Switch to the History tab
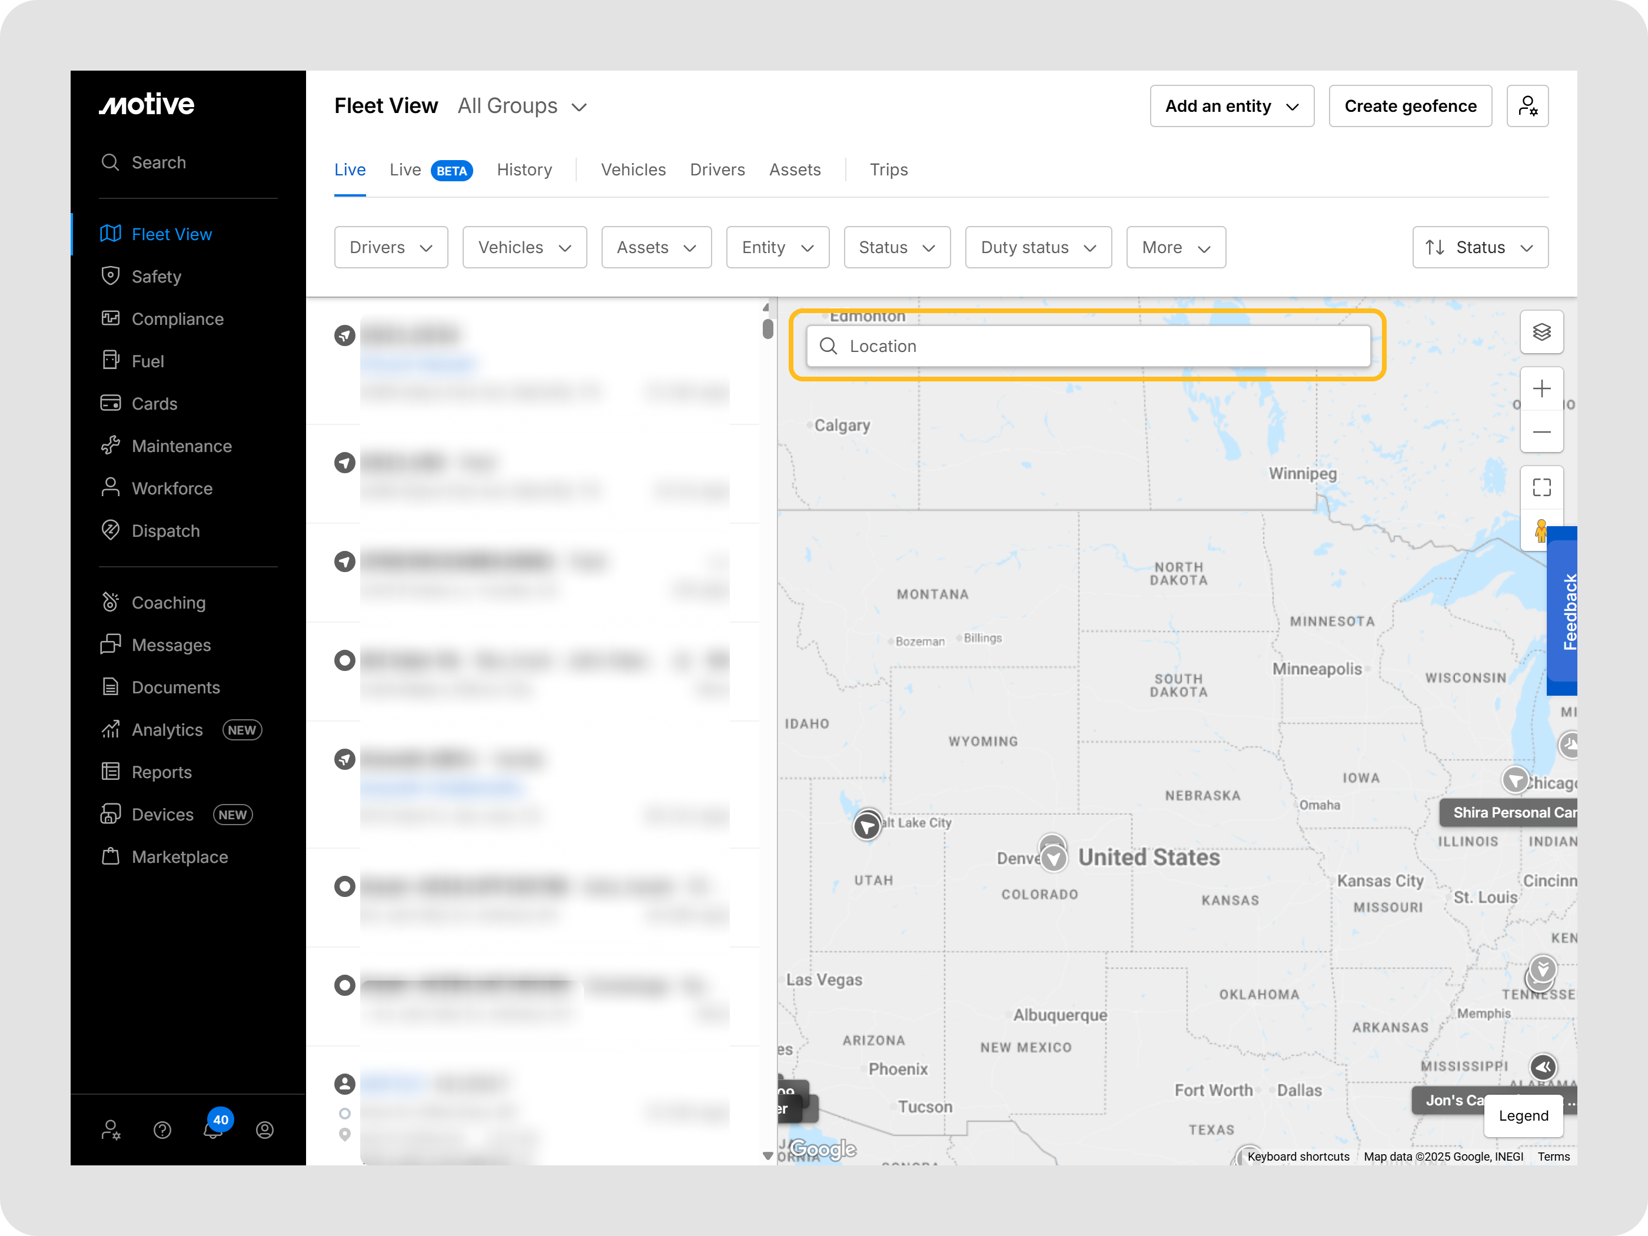Viewport: 1648px width, 1236px height. [524, 170]
